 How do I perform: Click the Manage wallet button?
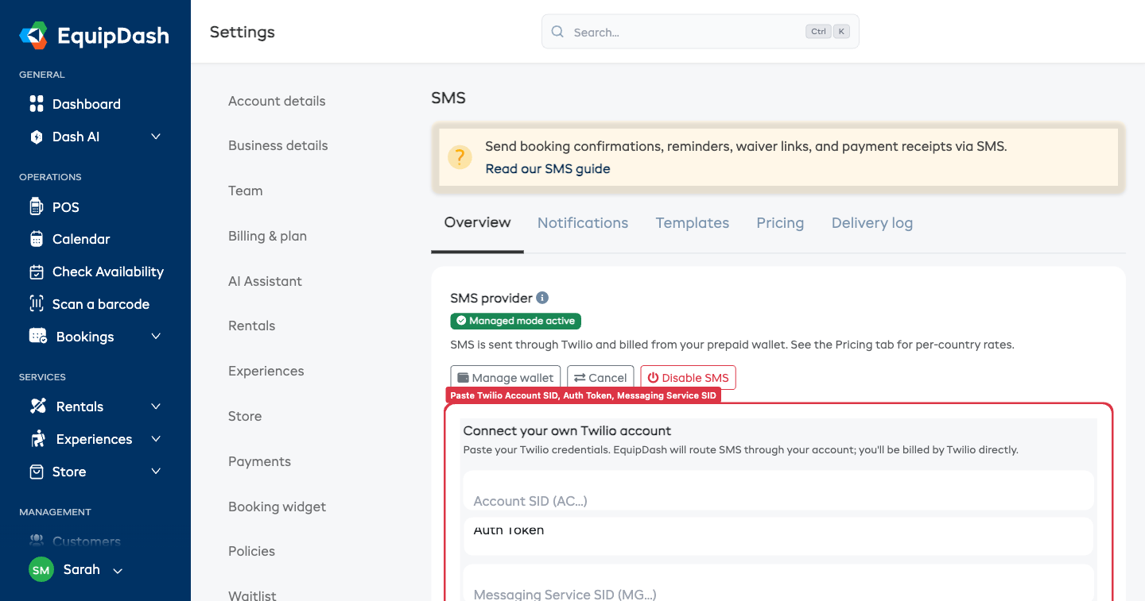point(506,378)
